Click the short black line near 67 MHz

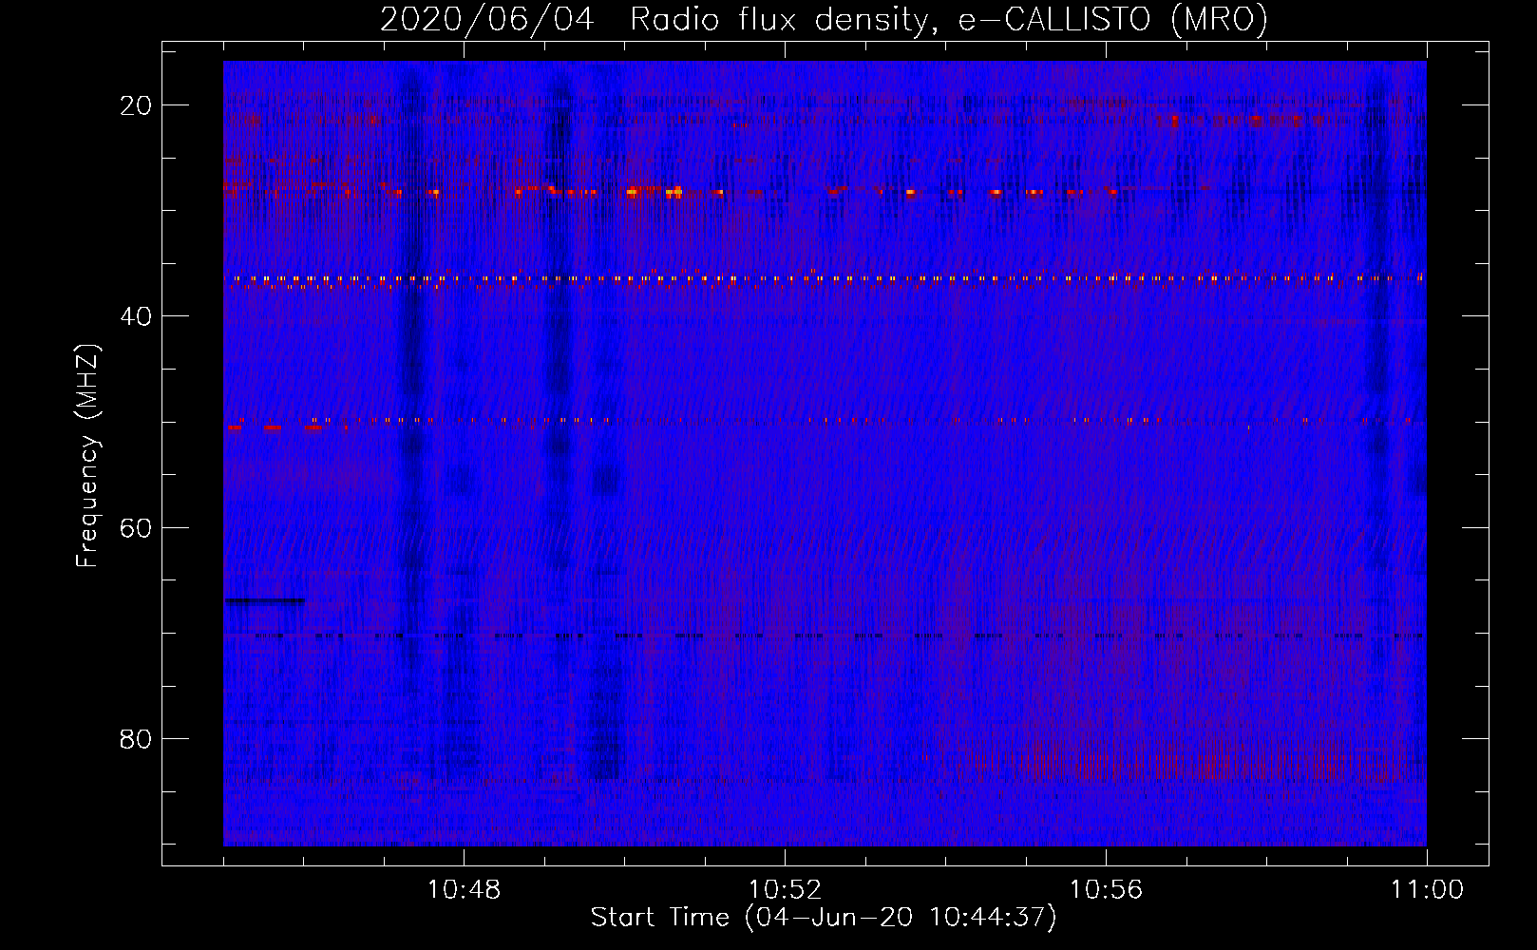pos(265,600)
